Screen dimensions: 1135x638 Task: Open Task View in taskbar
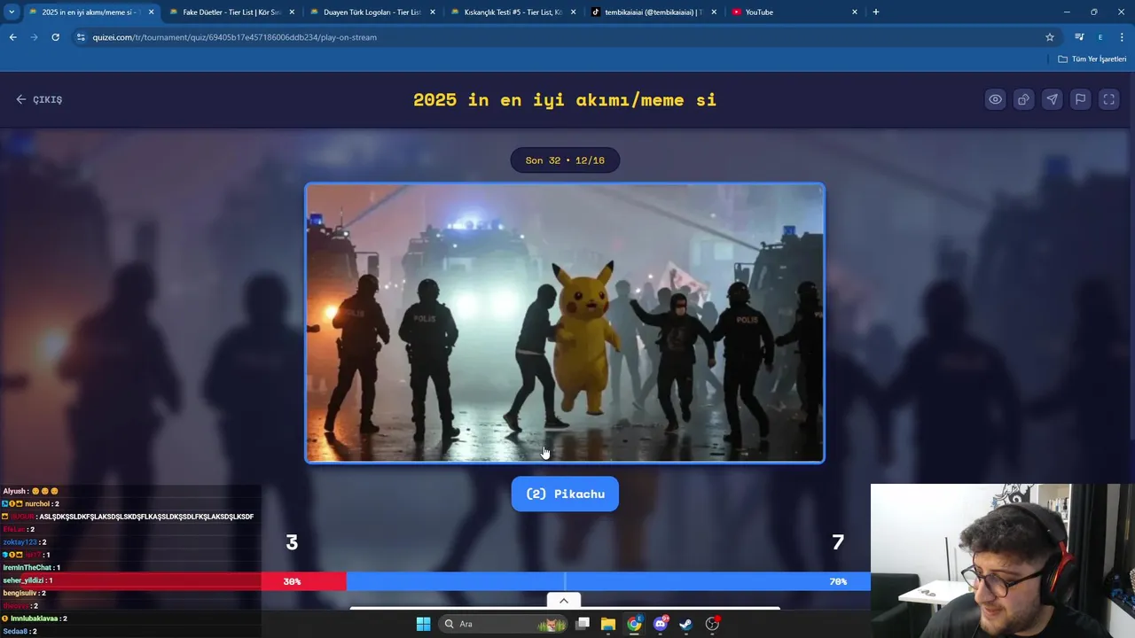(583, 624)
